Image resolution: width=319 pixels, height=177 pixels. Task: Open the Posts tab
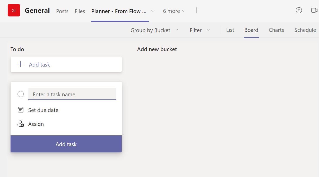tap(62, 11)
